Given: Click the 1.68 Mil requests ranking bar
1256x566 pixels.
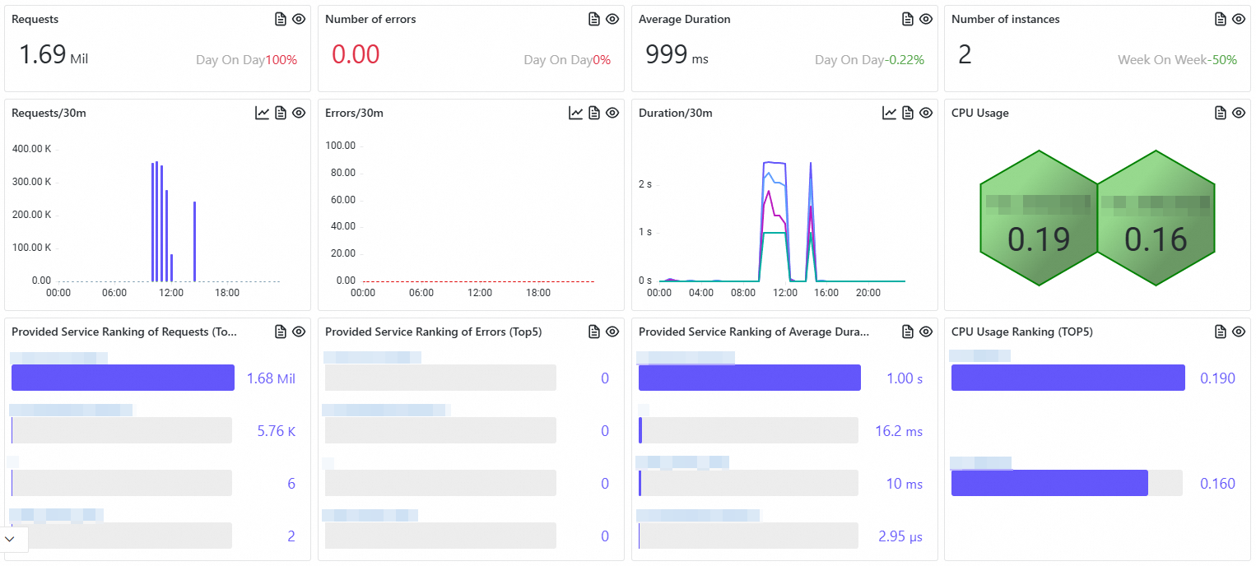Looking at the screenshot, I should [123, 378].
